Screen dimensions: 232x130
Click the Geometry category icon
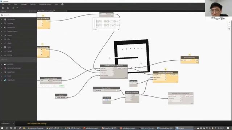click(x=5, y=27)
